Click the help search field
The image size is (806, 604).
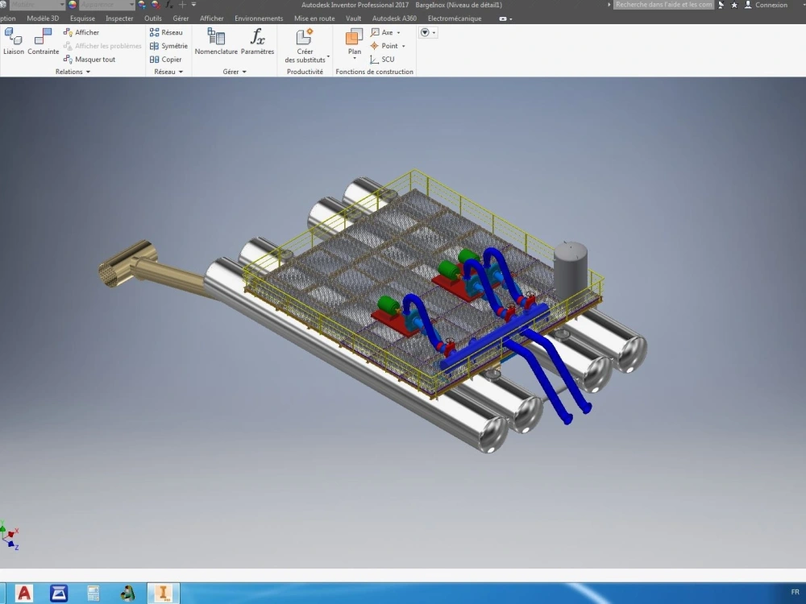(x=663, y=4)
